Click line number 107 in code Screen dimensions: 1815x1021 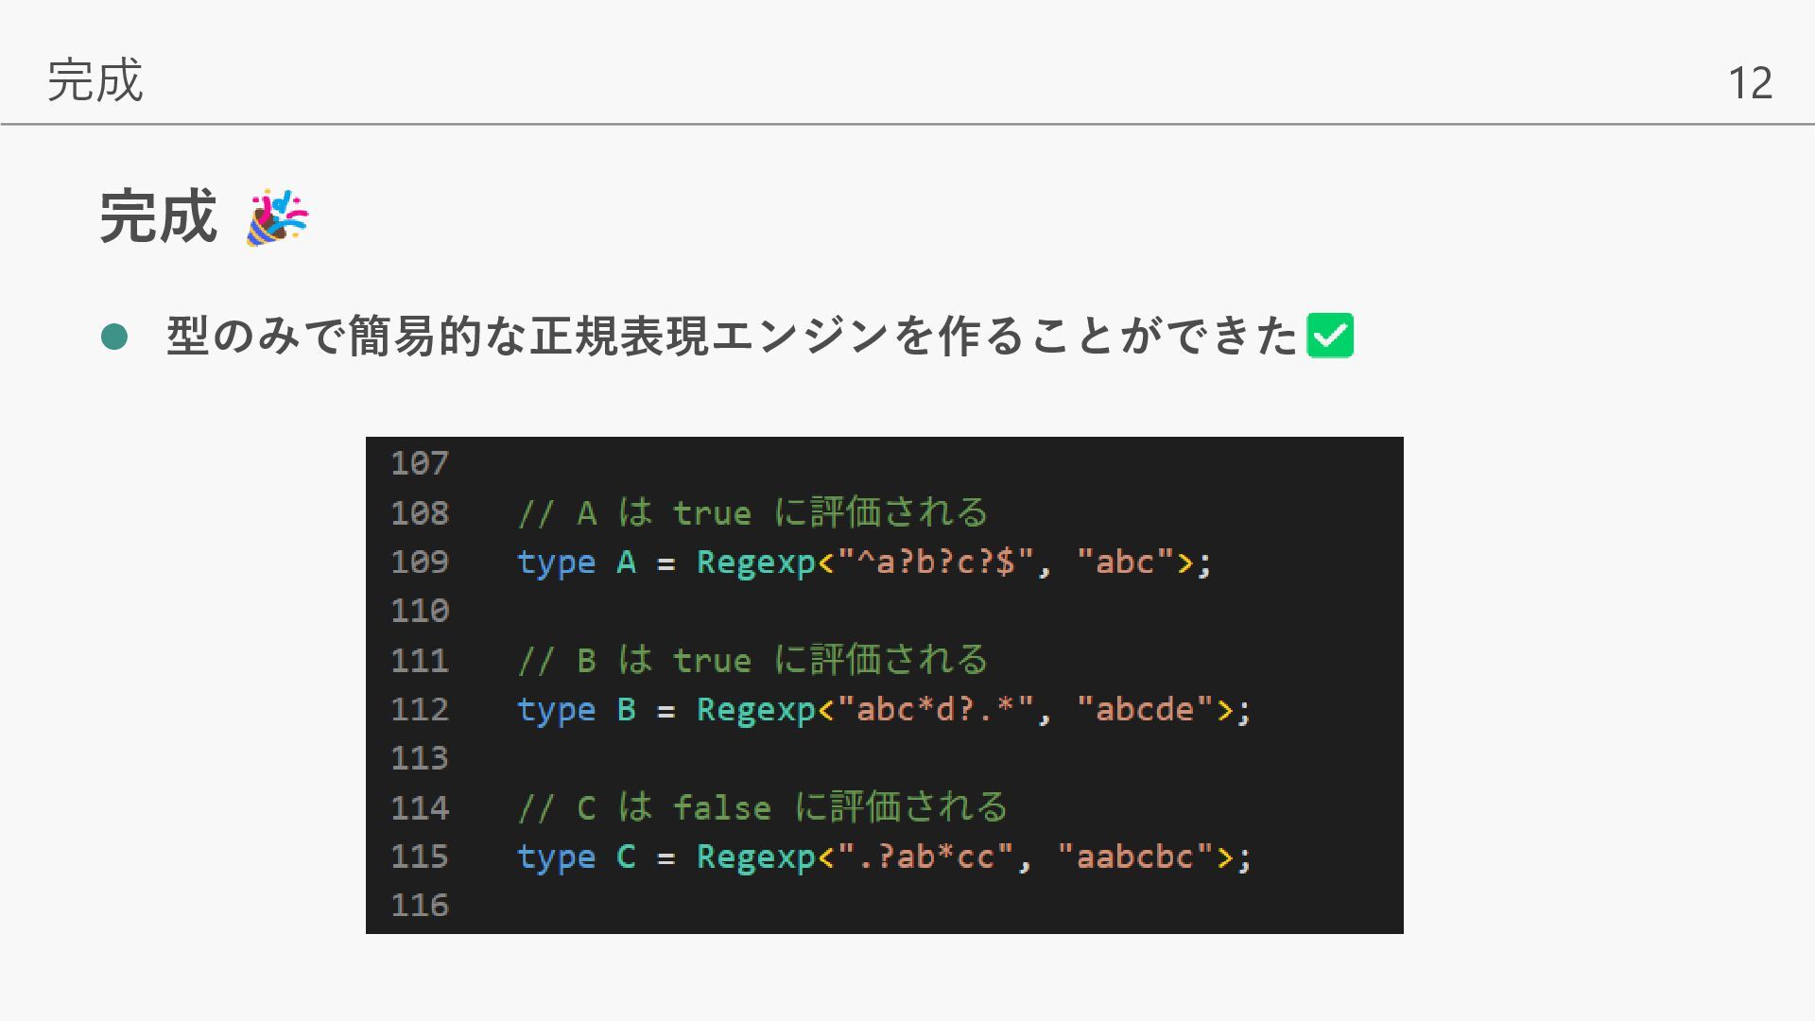(x=420, y=463)
